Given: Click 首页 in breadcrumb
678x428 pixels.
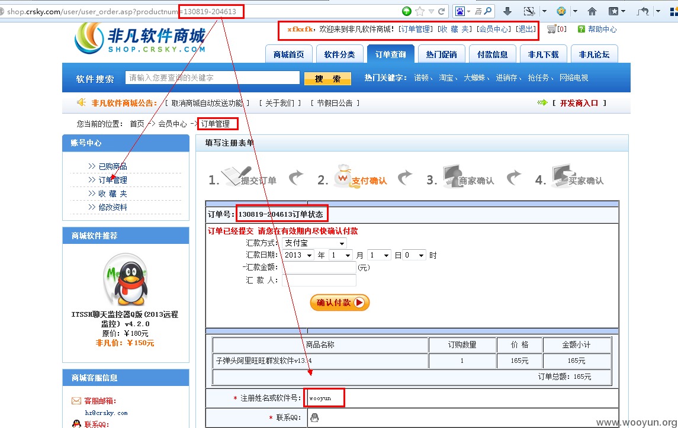Looking at the screenshot, I should pyautogui.click(x=137, y=124).
